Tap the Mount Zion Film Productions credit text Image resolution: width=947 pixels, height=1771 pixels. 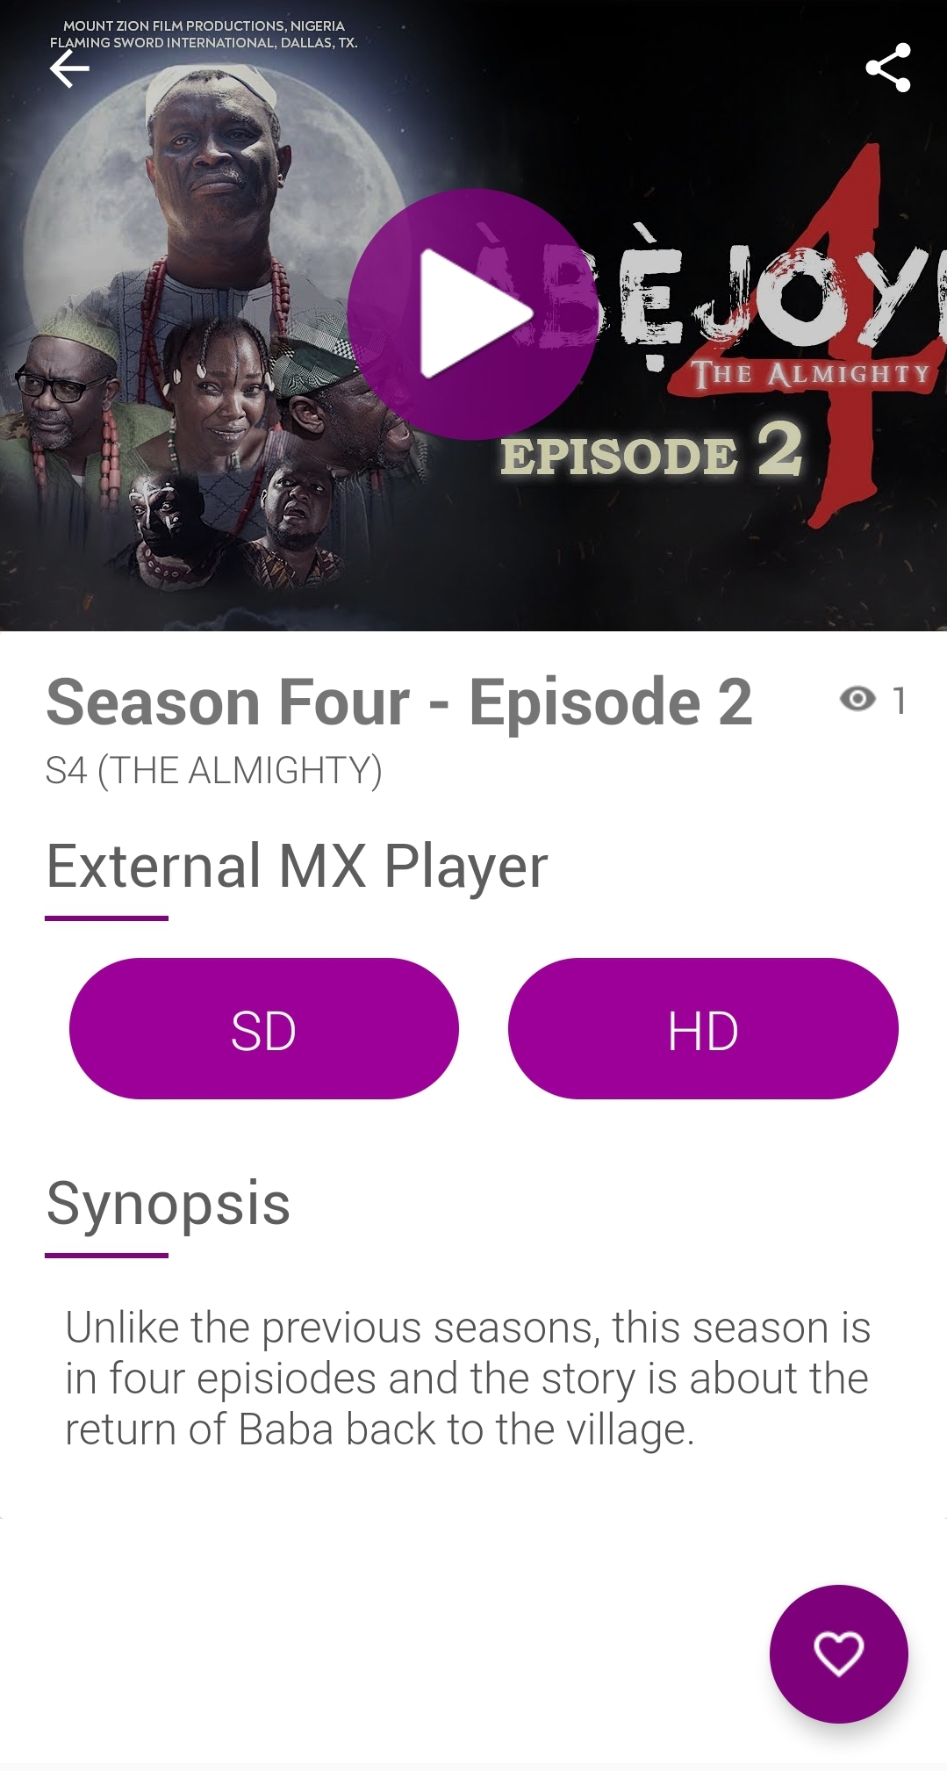(204, 25)
